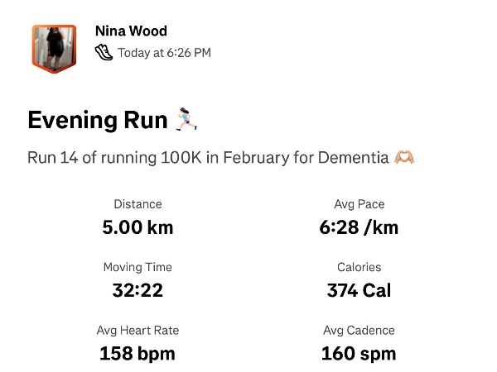The image size is (497, 372).
Task: Click the Avg Pace label
Action: (359, 204)
